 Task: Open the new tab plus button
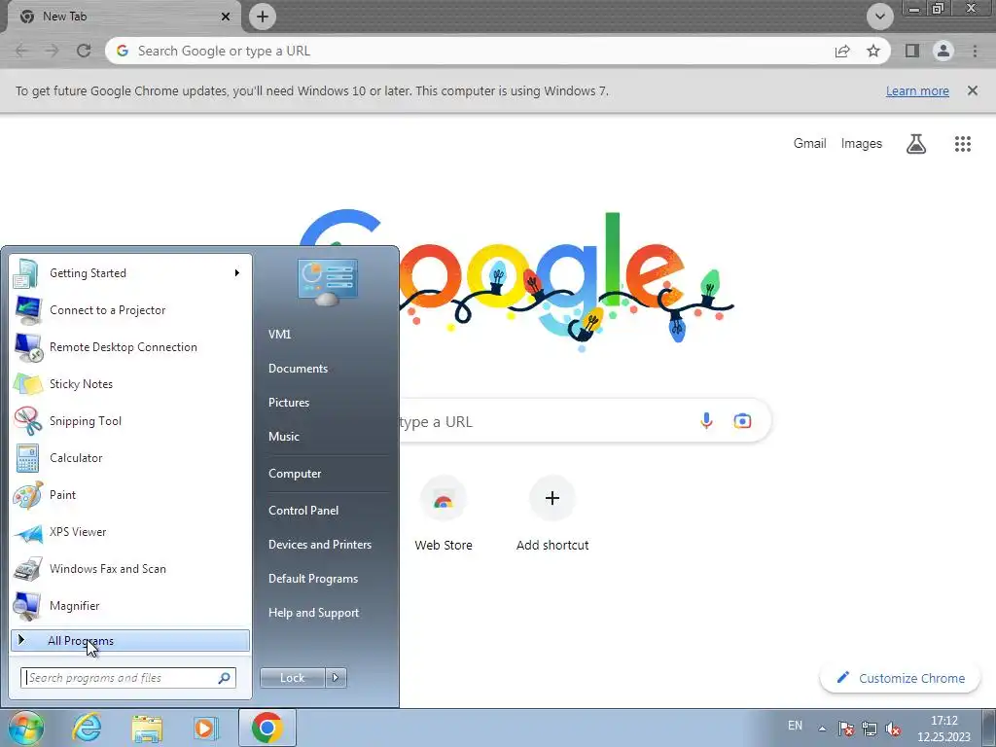pos(263,17)
